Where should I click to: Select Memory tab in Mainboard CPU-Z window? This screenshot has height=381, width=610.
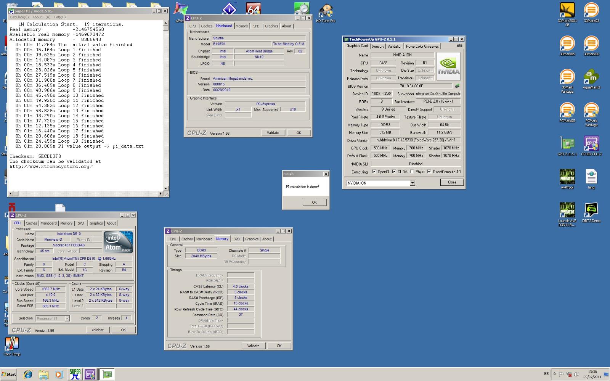pos(242,26)
